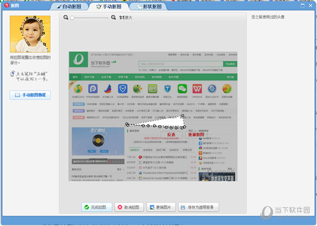Click the green search box in canvas image
This screenshot has width=317, height=226.
click(x=181, y=64)
